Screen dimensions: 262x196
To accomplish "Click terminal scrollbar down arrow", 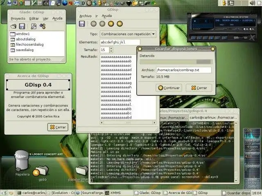I will click(x=236, y=180).
